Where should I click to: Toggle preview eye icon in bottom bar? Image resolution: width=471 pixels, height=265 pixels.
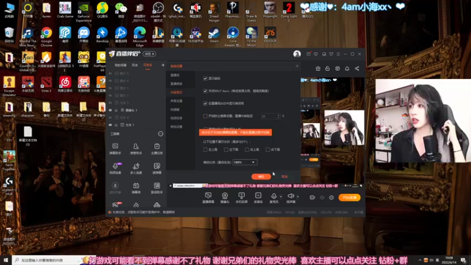(322, 197)
